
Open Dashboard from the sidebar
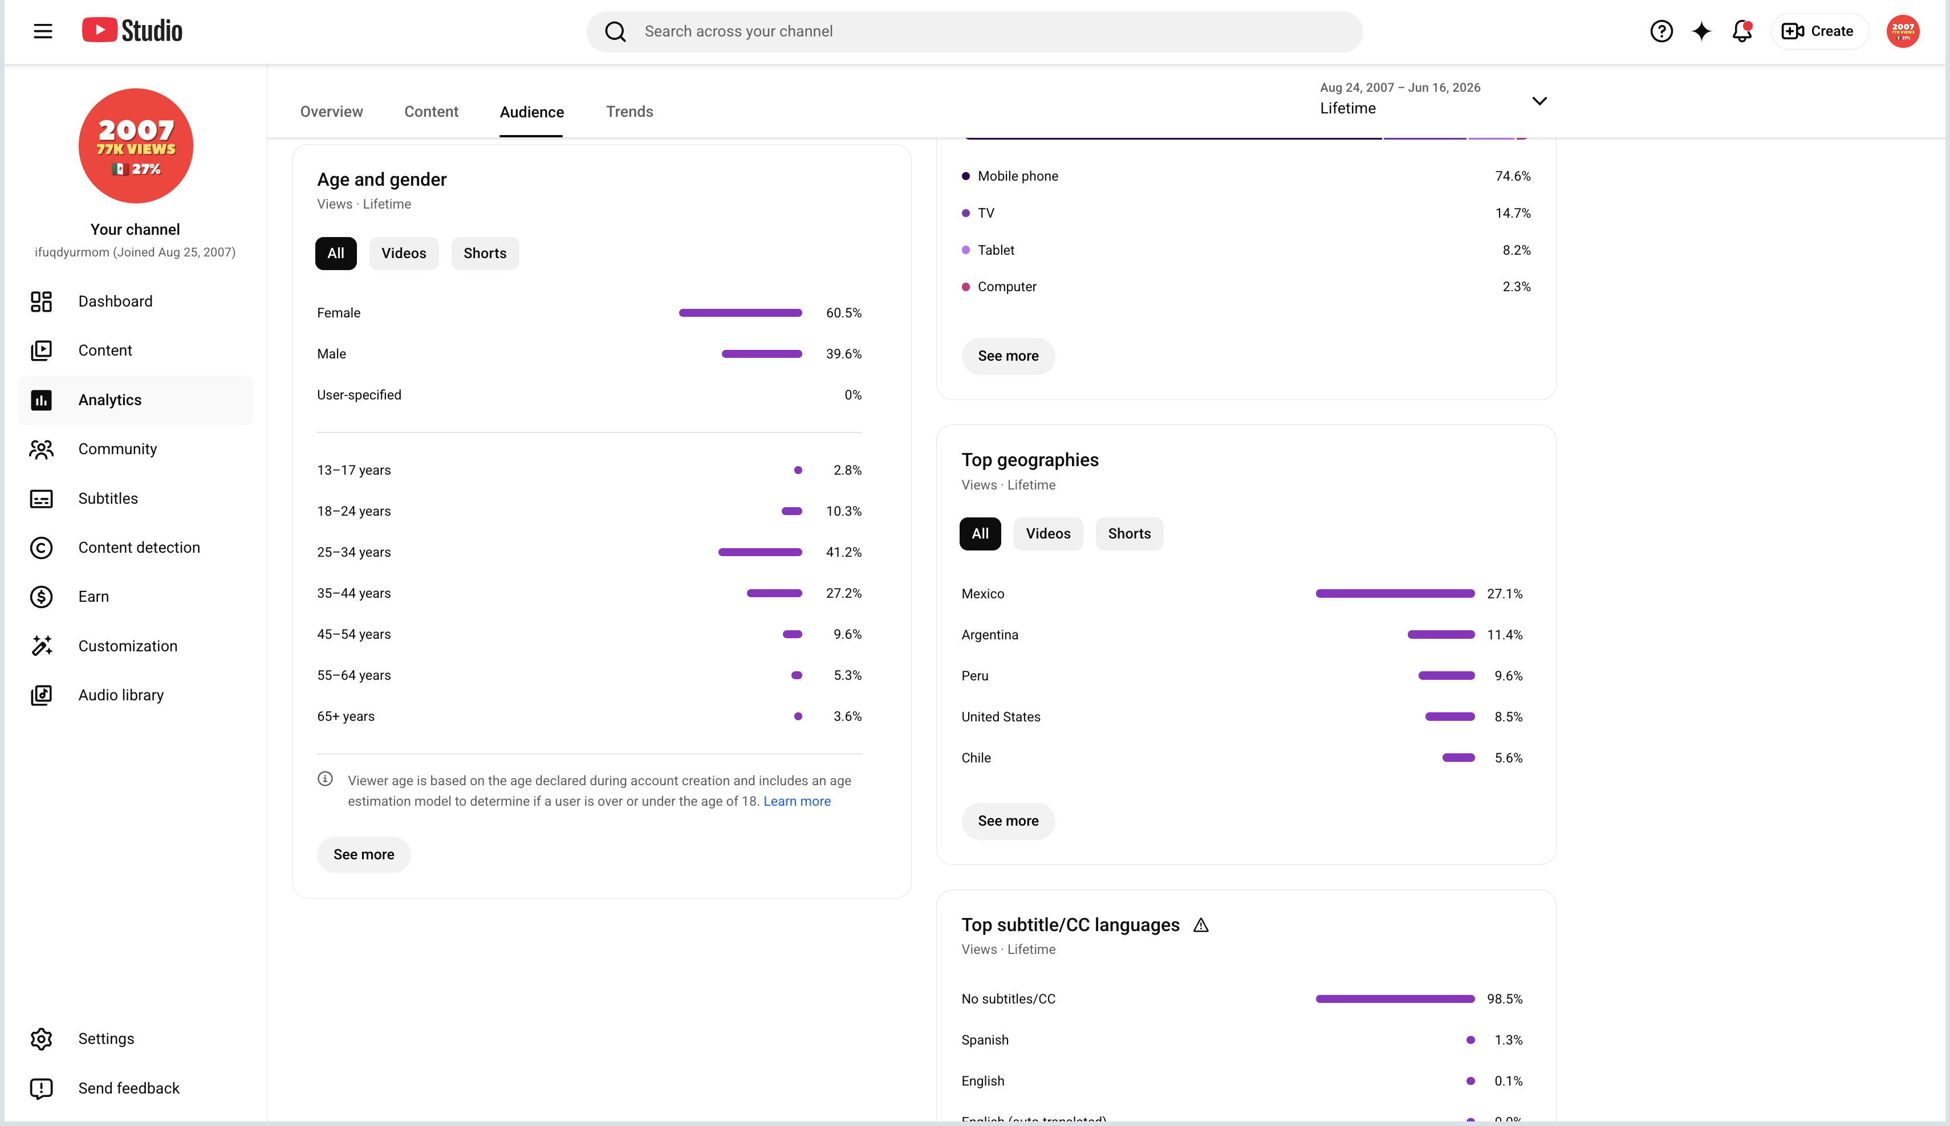coord(136,301)
